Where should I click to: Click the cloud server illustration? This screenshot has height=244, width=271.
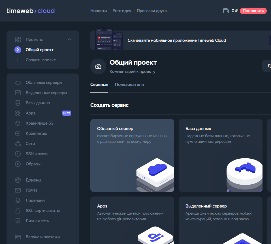click(x=155, y=175)
